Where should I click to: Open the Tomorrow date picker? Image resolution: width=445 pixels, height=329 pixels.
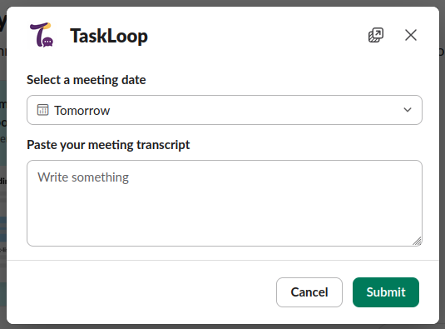(225, 110)
